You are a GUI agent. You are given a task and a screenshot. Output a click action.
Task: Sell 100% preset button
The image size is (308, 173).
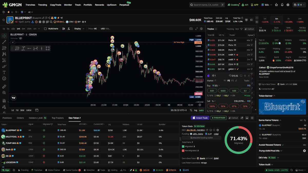pos(212,106)
